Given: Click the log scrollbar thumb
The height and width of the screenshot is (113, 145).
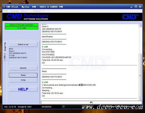Looking at the screenshot, I should point(140,76).
